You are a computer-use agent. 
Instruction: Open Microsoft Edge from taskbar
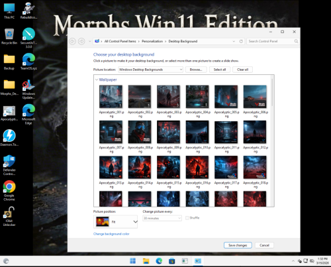159,261
